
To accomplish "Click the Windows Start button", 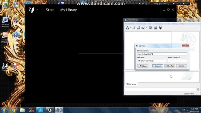I will [x=4, y=110].
